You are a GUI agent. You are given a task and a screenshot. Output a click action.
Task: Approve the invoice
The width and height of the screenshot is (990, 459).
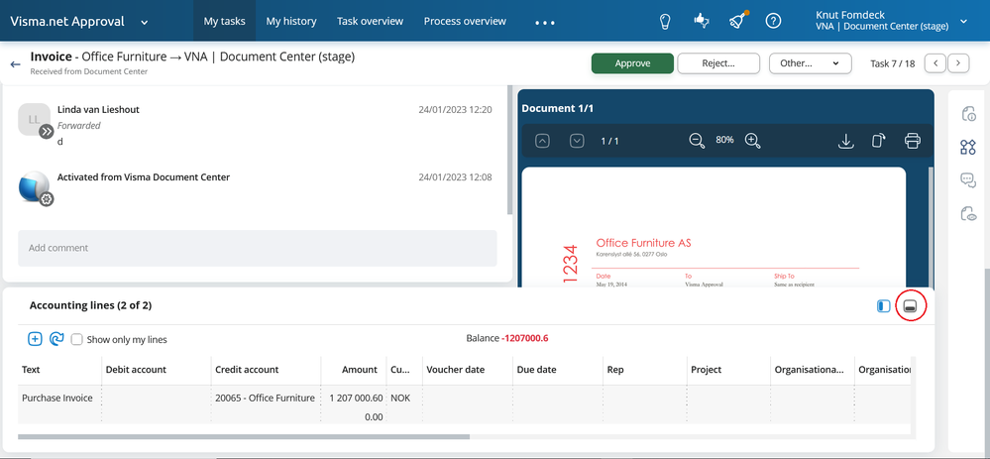[x=632, y=63]
